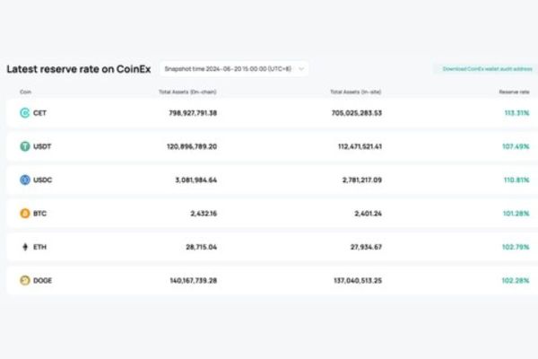Click the DOGE Dogecoin icon
Image resolution: width=538 pixels, height=359 pixels.
[25, 280]
